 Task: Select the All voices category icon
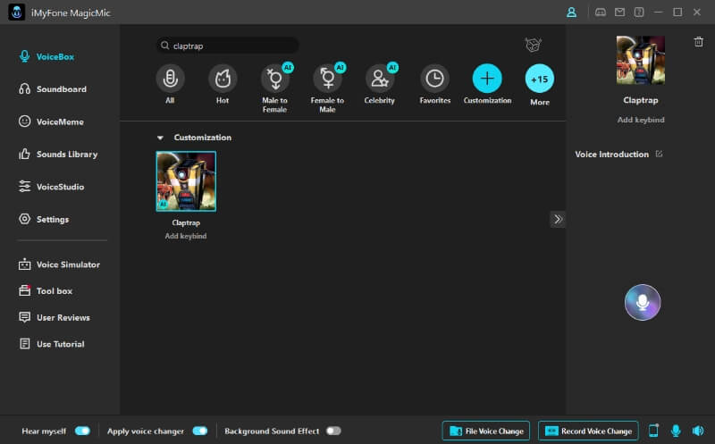[170, 79]
